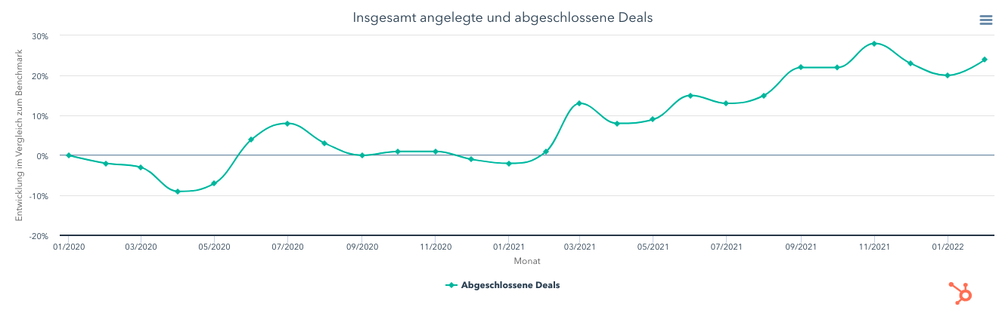Select the first data point at 01/2020
This screenshot has height=313, width=1002.
pyautogui.click(x=69, y=155)
